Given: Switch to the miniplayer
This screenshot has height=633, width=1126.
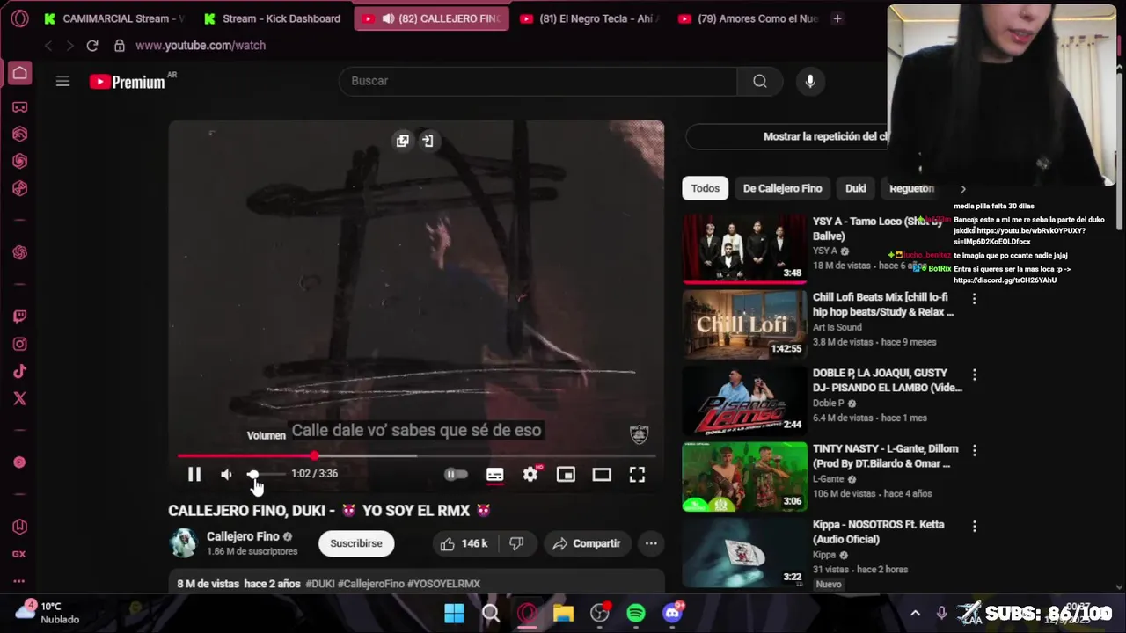Looking at the screenshot, I should 566,474.
